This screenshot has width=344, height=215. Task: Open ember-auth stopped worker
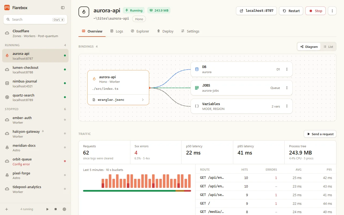click(35, 120)
